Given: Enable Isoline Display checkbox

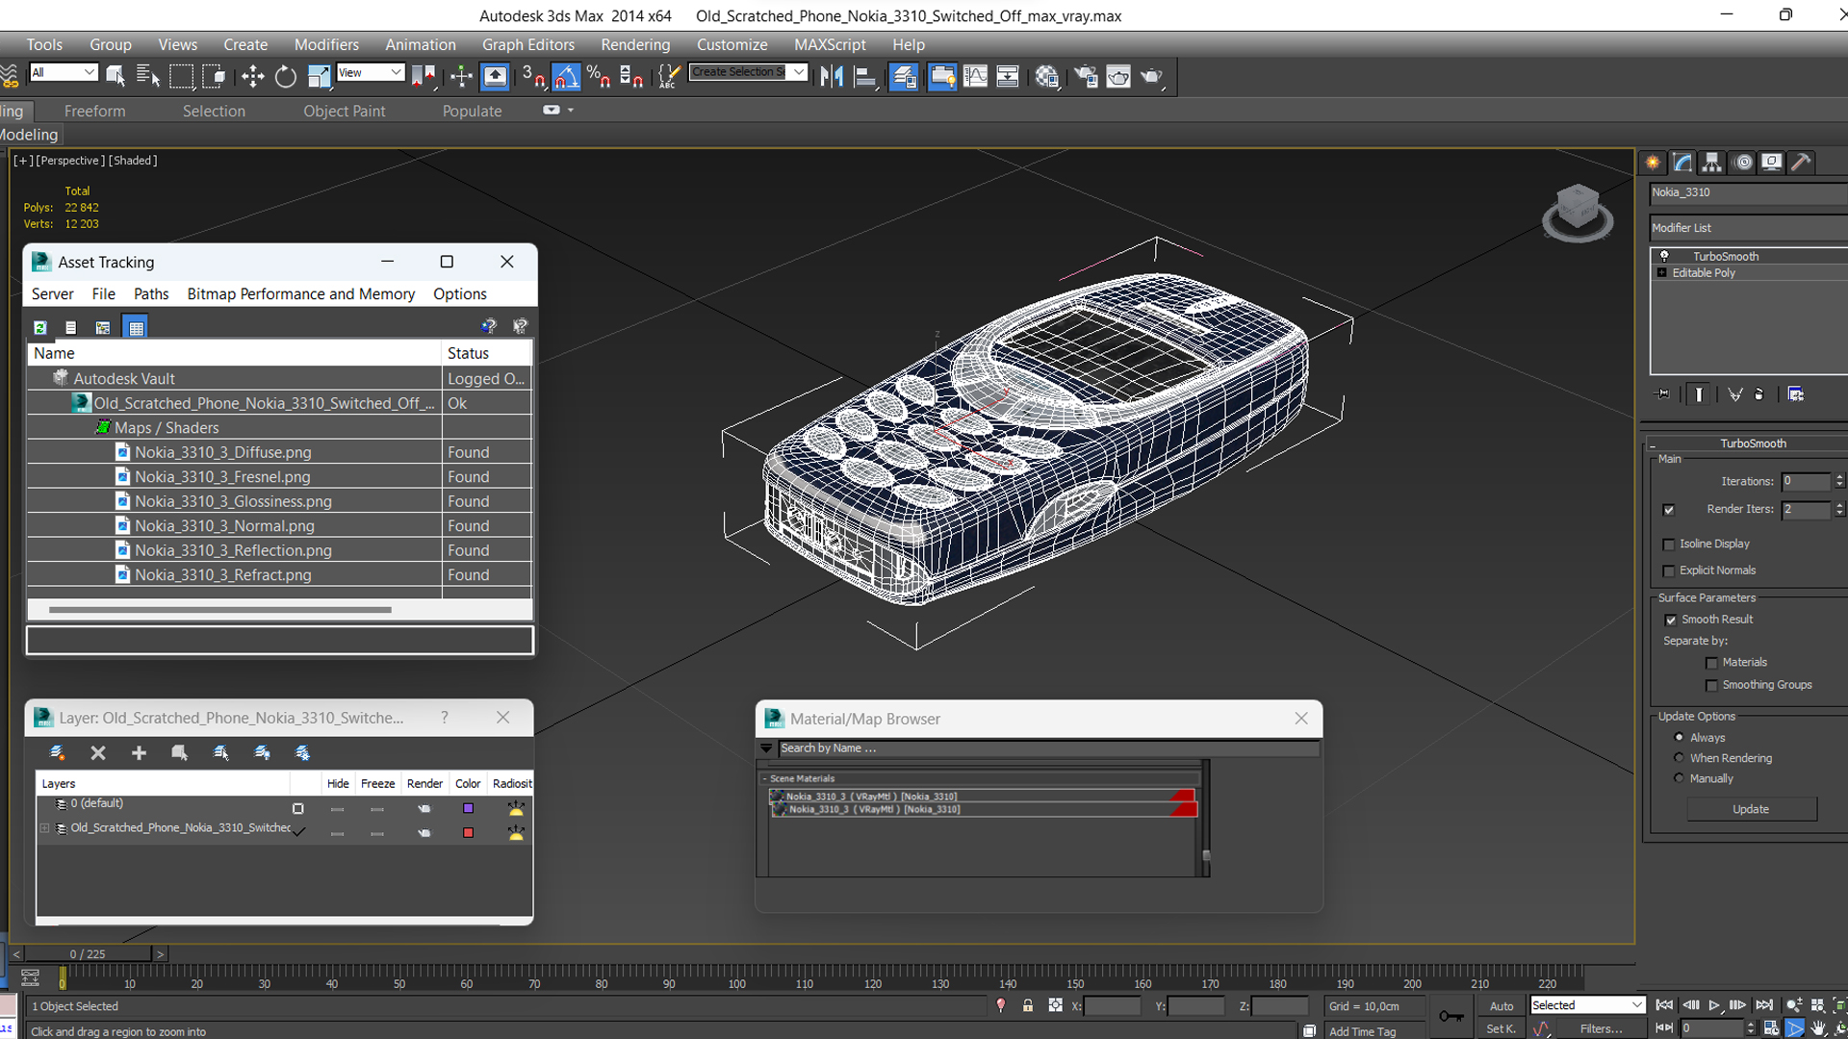Looking at the screenshot, I should [x=1669, y=545].
